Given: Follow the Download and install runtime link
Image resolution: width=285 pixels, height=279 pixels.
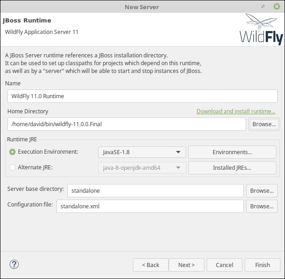Looking at the screenshot, I should tap(236, 111).
